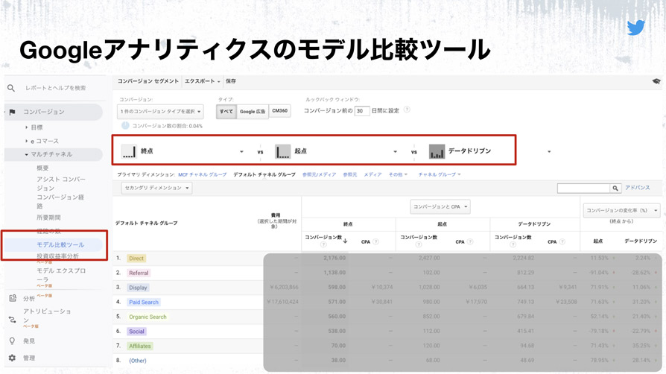Open the conversion type selection dropdown
The height and width of the screenshot is (374, 666).
pyautogui.click(x=160, y=111)
